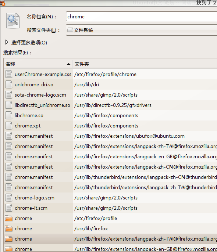Select the userChrome-example.css file icon
217x252 pixels.
9,74
